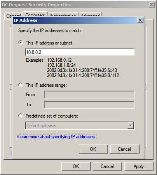The width and height of the screenshot is (157, 175).
Task: Select "Predefined set of computers" radio button
Action: [21, 116]
